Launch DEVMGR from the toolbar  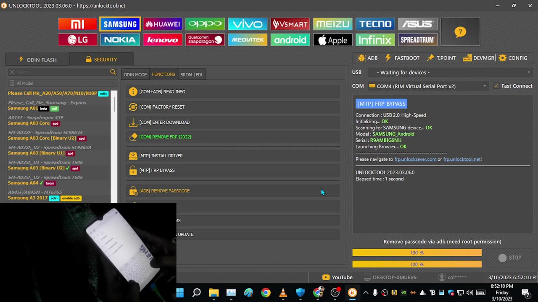478,58
